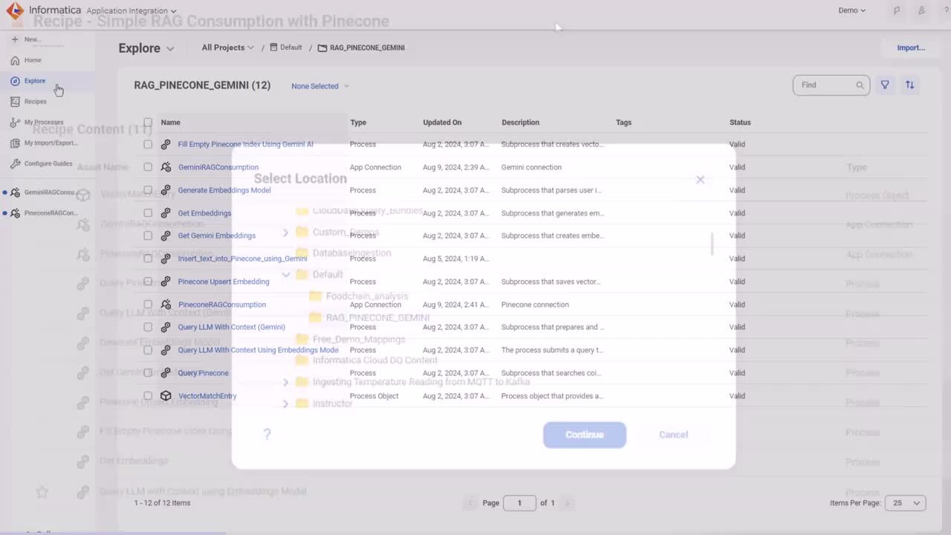Select Explore in the left navigation
The image size is (951, 535).
pyautogui.click(x=34, y=81)
